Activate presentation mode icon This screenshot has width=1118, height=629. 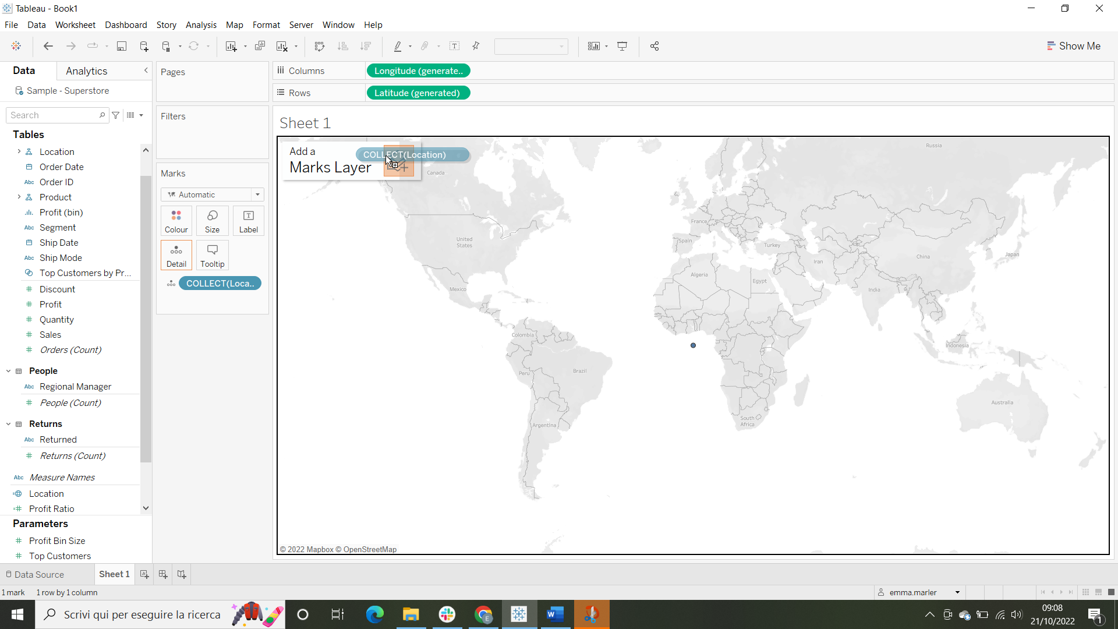[x=622, y=46]
